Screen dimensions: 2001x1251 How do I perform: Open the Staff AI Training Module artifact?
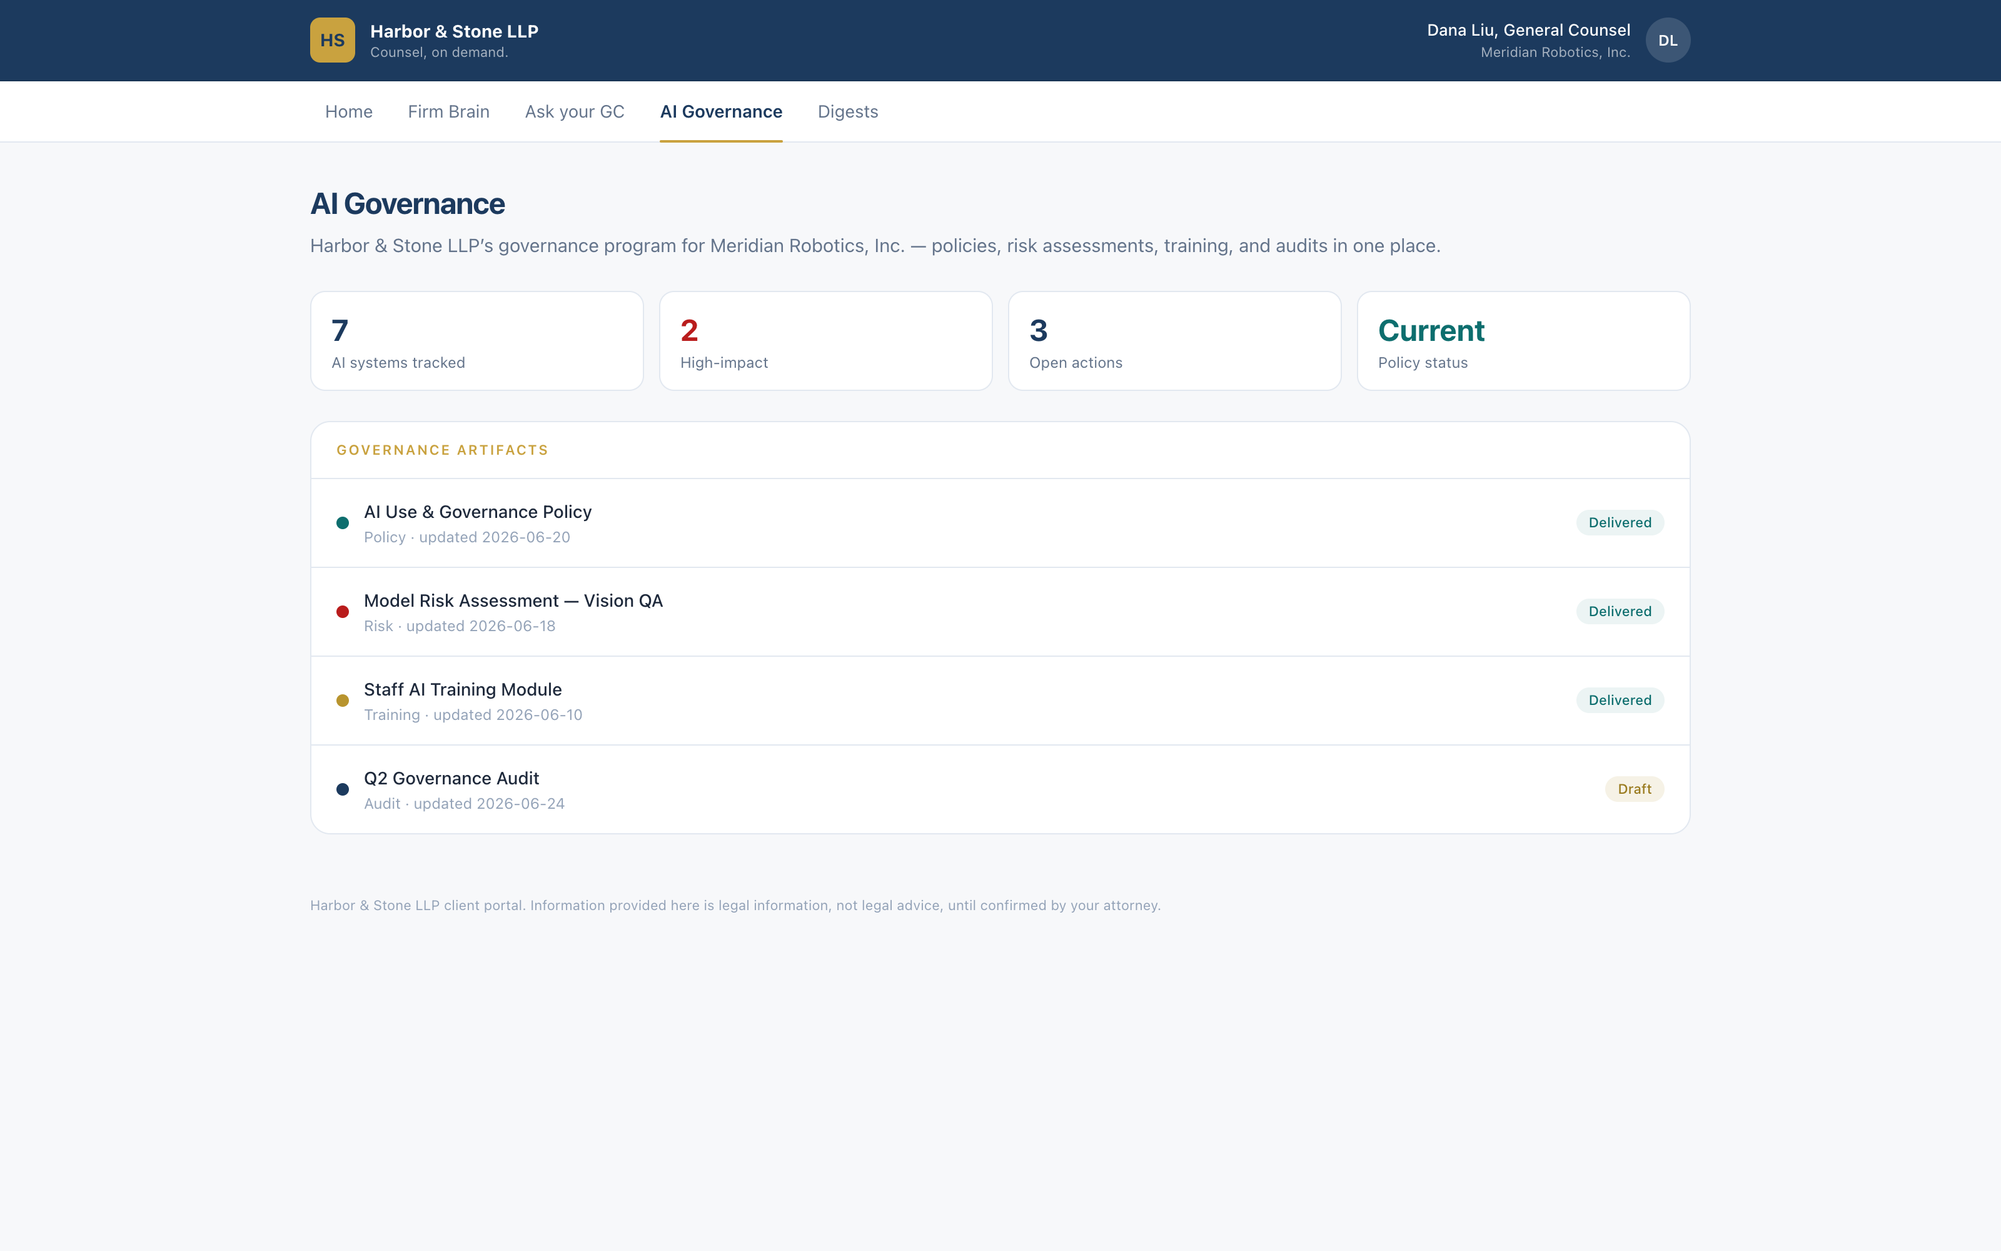(x=1001, y=700)
